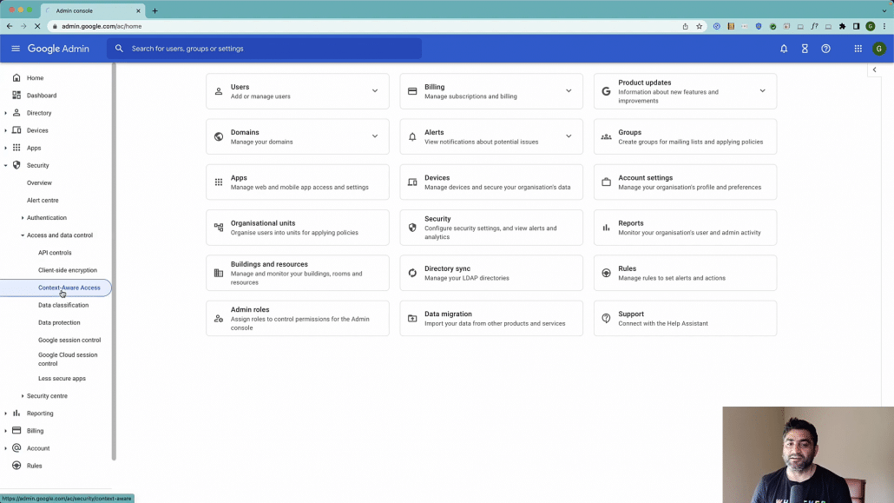Open a new browser tab
This screenshot has height=503, width=894.
154,10
